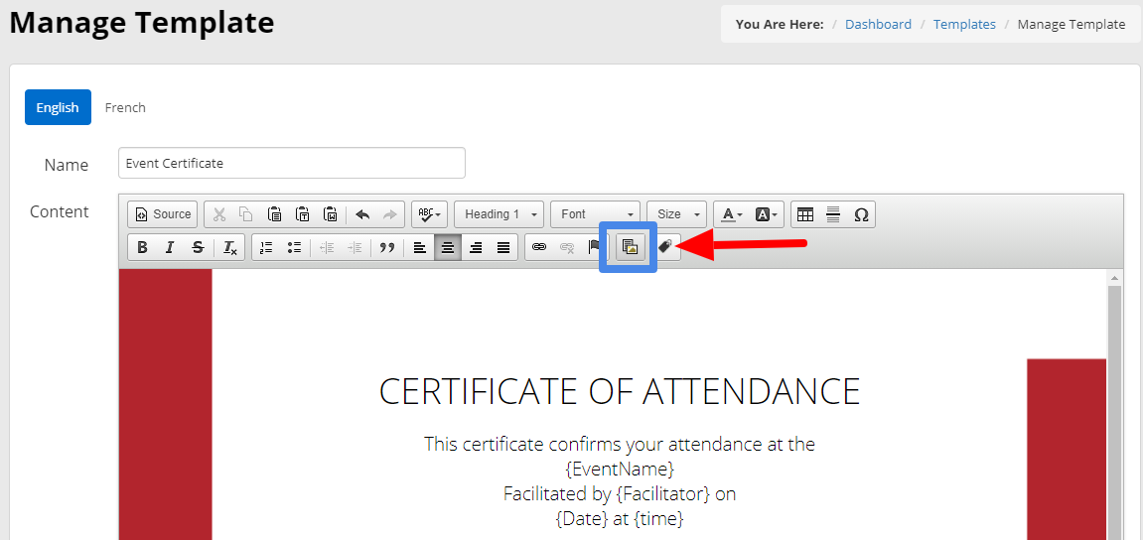Insert an anchor flag
Image resolution: width=1143 pixels, height=540 pixels.
click(593, 248)
